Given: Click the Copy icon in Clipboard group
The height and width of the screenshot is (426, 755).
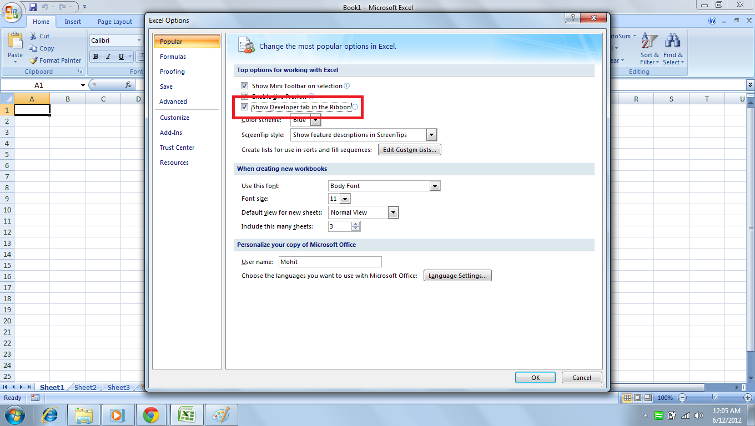Looking at the screenshot, I should tap(33, 48).
